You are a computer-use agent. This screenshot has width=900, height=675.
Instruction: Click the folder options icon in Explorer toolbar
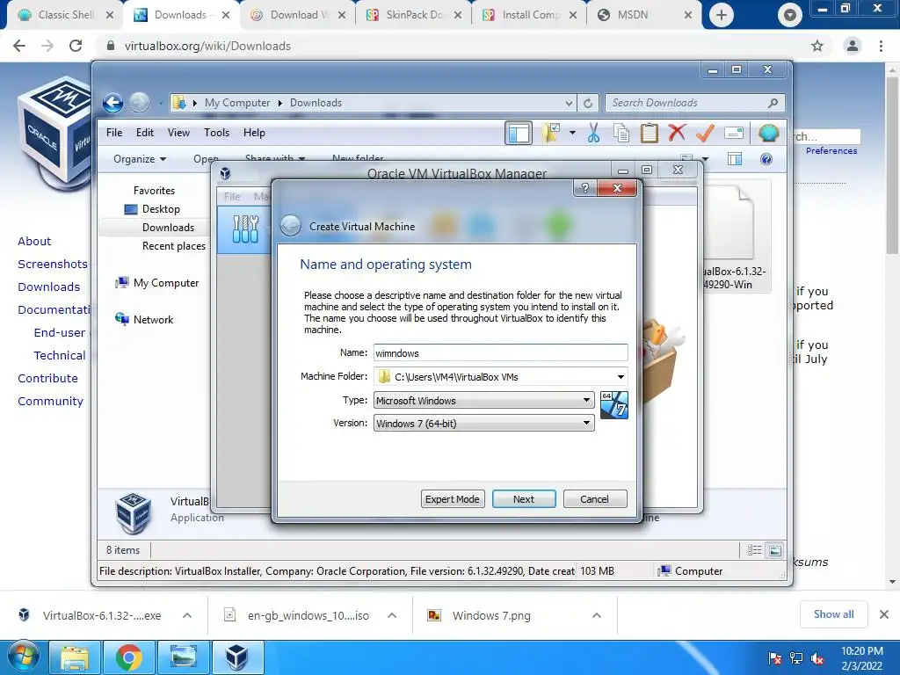(x=551, y=134)
